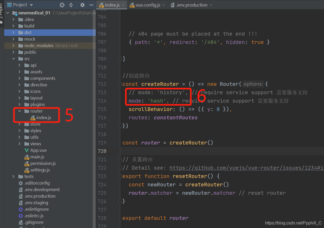Expand the dist folder
Viewport: 324px width, 228px height.
click(x=14, y=32)
